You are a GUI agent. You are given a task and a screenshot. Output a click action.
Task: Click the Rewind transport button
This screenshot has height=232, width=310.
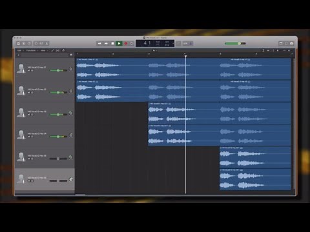pyautogui.click(x=99, y=43)
